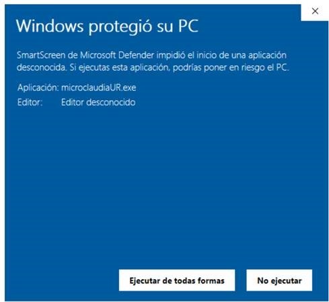Select the microclaudiaUR.exe application name
Viewport: 329px width, 302px height.
(x=99, y=87)
